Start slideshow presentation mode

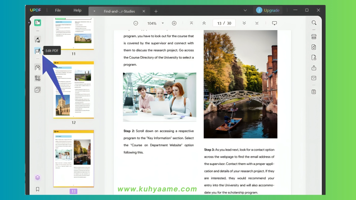pos(275,23)
